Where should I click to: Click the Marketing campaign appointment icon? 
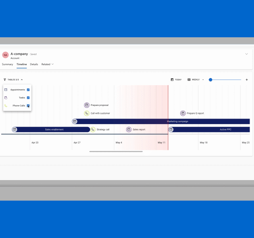75,121
